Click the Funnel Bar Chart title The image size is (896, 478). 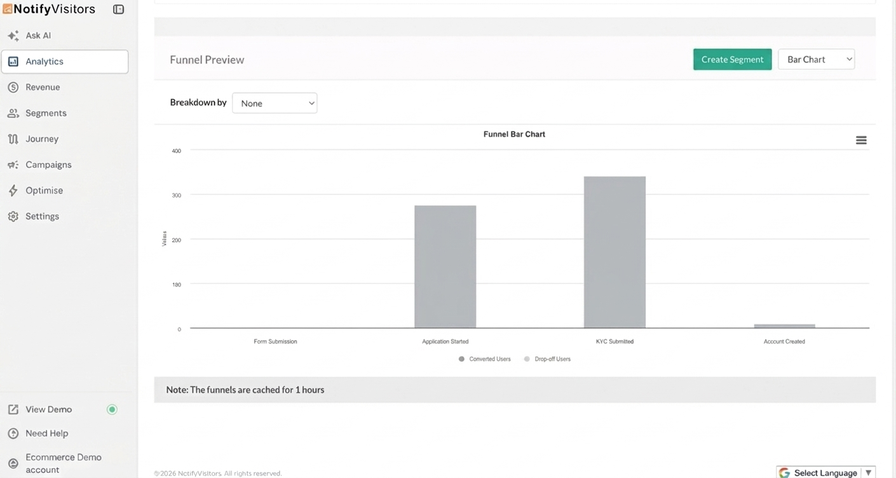[514, 134]
